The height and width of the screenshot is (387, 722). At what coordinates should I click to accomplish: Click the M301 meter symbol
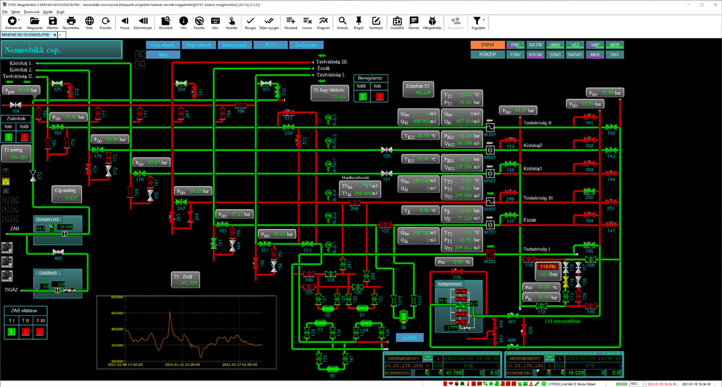coord(489,127)
